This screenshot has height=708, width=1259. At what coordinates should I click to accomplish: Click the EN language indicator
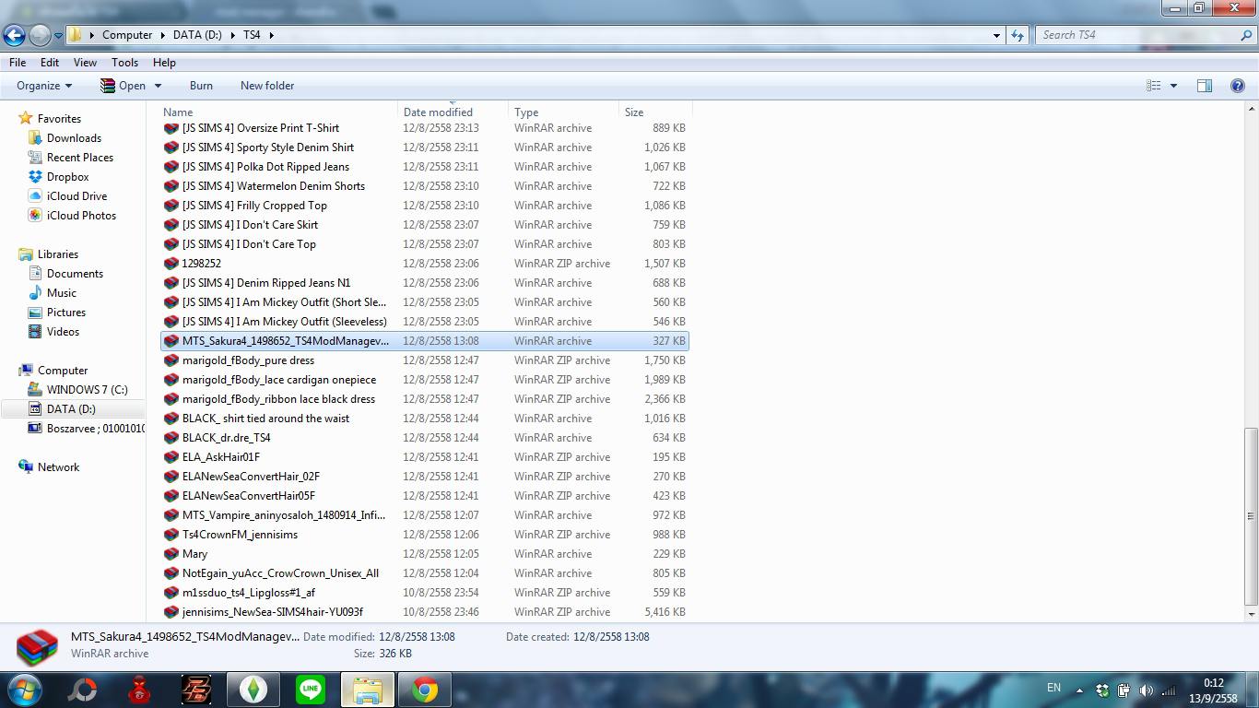pyautogui.click(x=1053, y=688)
